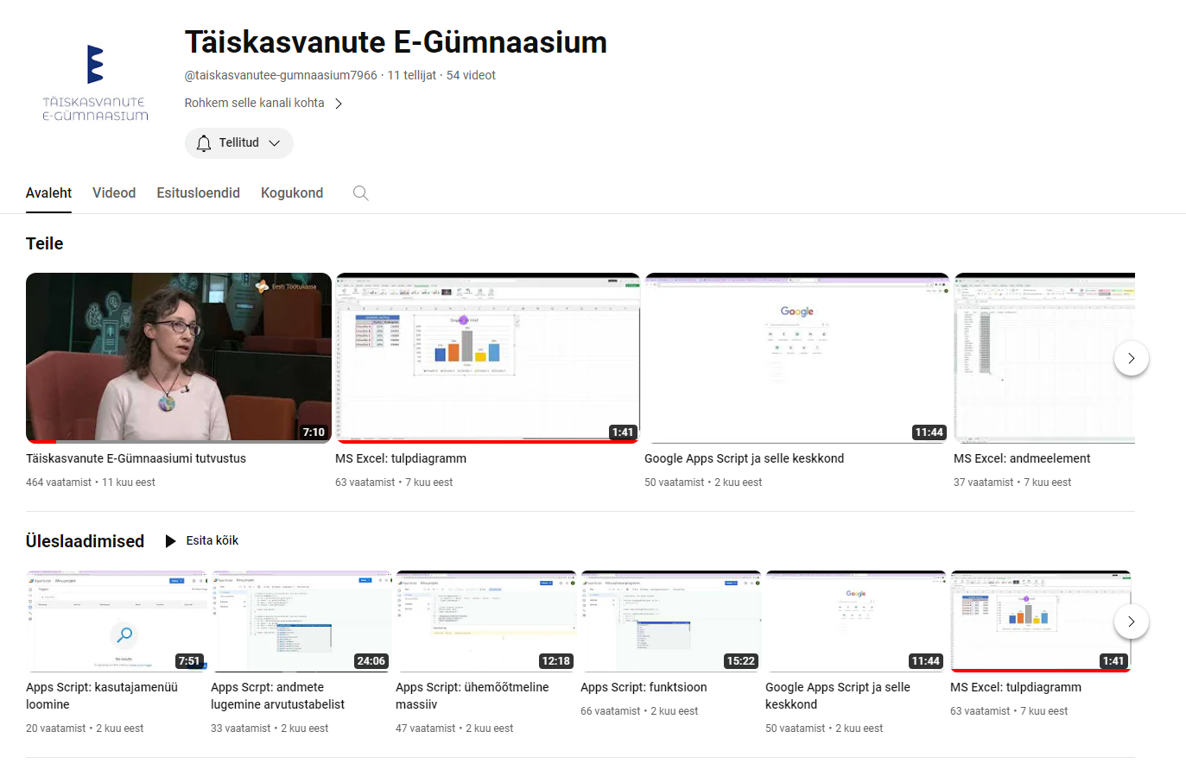
Task: Click the Üleslaadimised section heading
Action: 85,541
